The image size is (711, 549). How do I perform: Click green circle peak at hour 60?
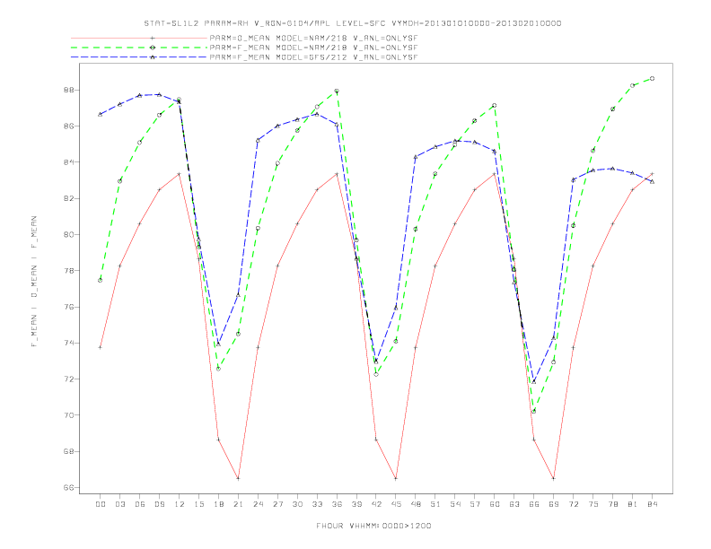(495, 106)
